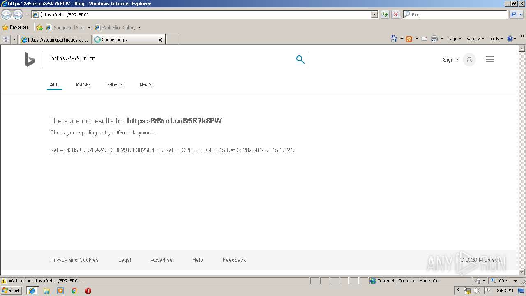Open the Help footer link
Screen dimensions: 526x296
click(x=198, y=260)
